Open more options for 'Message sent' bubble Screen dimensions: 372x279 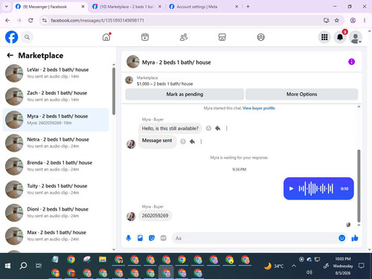pyautogui.click(x=201, y=141)
